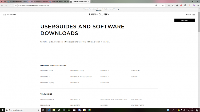Click the Cortana microphone icon

click(38, 110)
